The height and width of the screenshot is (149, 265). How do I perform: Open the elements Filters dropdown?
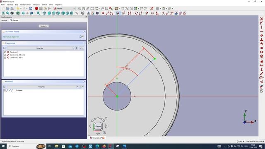point(42,87)
